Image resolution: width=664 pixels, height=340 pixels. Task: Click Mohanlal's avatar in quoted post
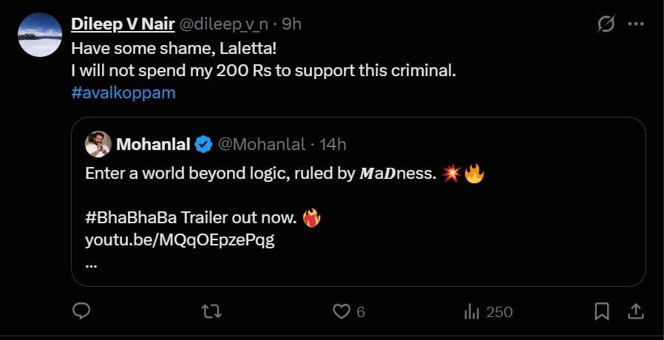[x=98, y=144]
